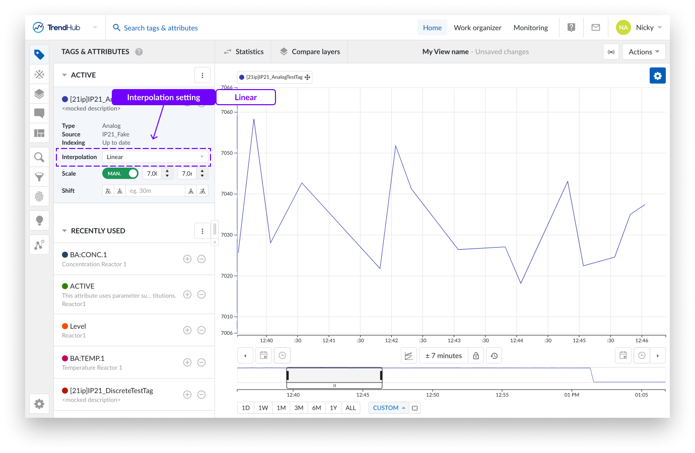Open the fingerprint sidebar icon
695x453 pixels.
click(39, 196)
